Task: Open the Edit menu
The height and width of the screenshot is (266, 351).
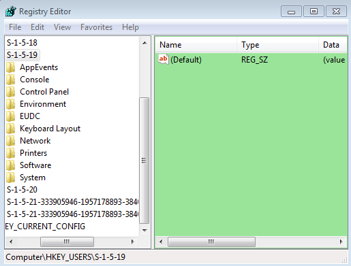Action: (x=37, y=27)
